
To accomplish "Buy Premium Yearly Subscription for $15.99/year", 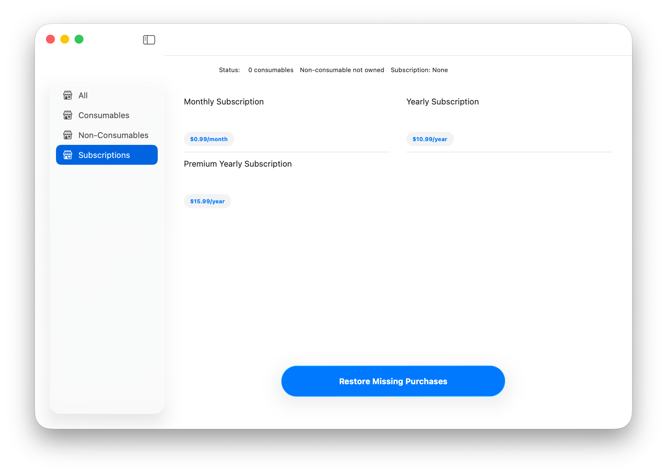I will pos(207,201).
